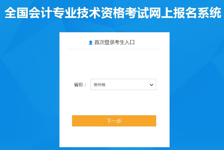Click the chevron arrow in province dropdown
Viewport: 224px width, 150px height.
click(151, 85)
